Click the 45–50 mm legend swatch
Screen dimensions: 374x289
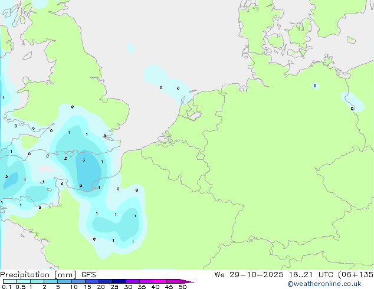[x=173, y=281]
